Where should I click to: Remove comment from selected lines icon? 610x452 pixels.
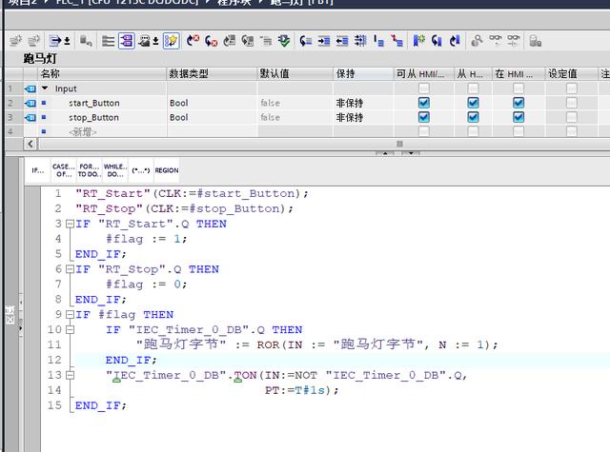point(396,40)
